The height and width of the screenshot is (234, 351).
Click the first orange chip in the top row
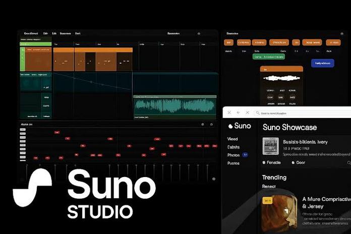228,42
